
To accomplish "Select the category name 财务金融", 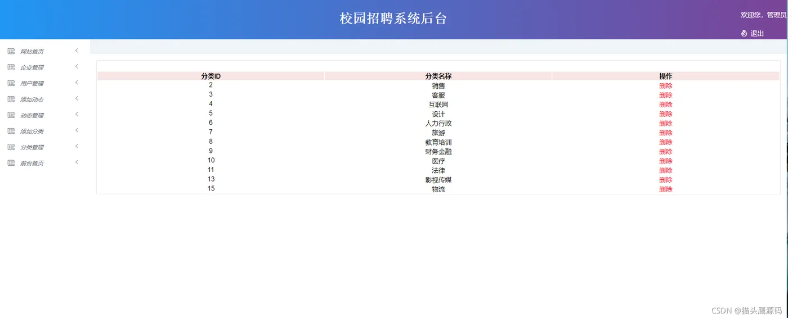I will (x=438, y=152).
